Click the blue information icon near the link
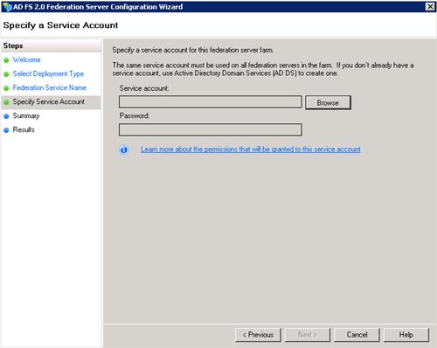437x348 pixels. tap(124, 150)
